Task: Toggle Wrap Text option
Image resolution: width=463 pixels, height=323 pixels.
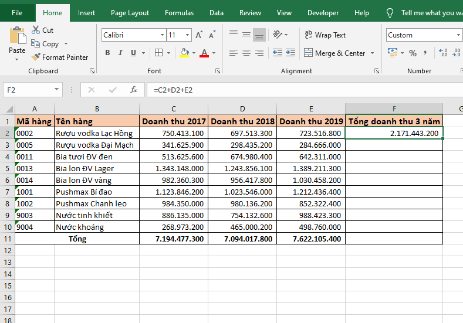Action: (325, 35)
